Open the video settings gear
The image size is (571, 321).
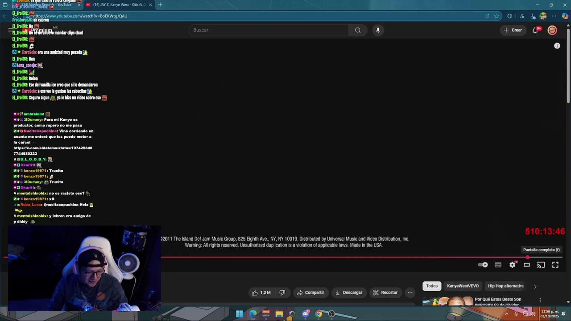click(512, 265)
